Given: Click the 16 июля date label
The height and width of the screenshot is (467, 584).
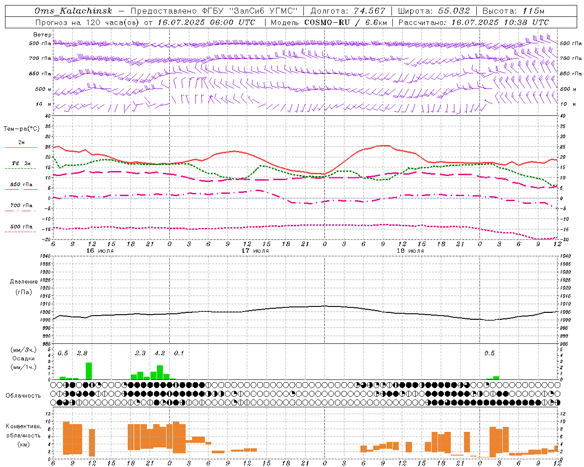Looking at the screenshot, I should (x=100, y=250).
